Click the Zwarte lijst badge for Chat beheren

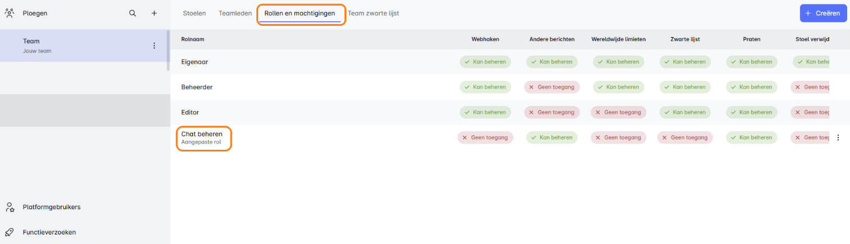(685, 137)
